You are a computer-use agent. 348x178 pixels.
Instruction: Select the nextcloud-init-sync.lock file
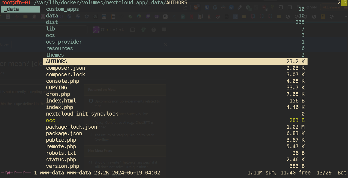(x=82, y=114)
